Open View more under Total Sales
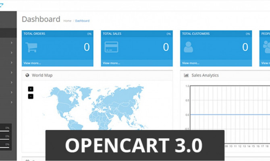Screen dimensions: 270x161 111,63
